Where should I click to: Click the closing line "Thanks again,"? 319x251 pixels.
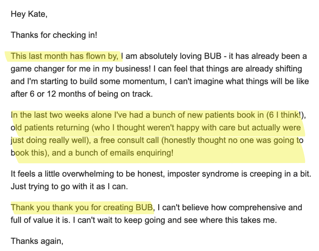click(37, 241)
